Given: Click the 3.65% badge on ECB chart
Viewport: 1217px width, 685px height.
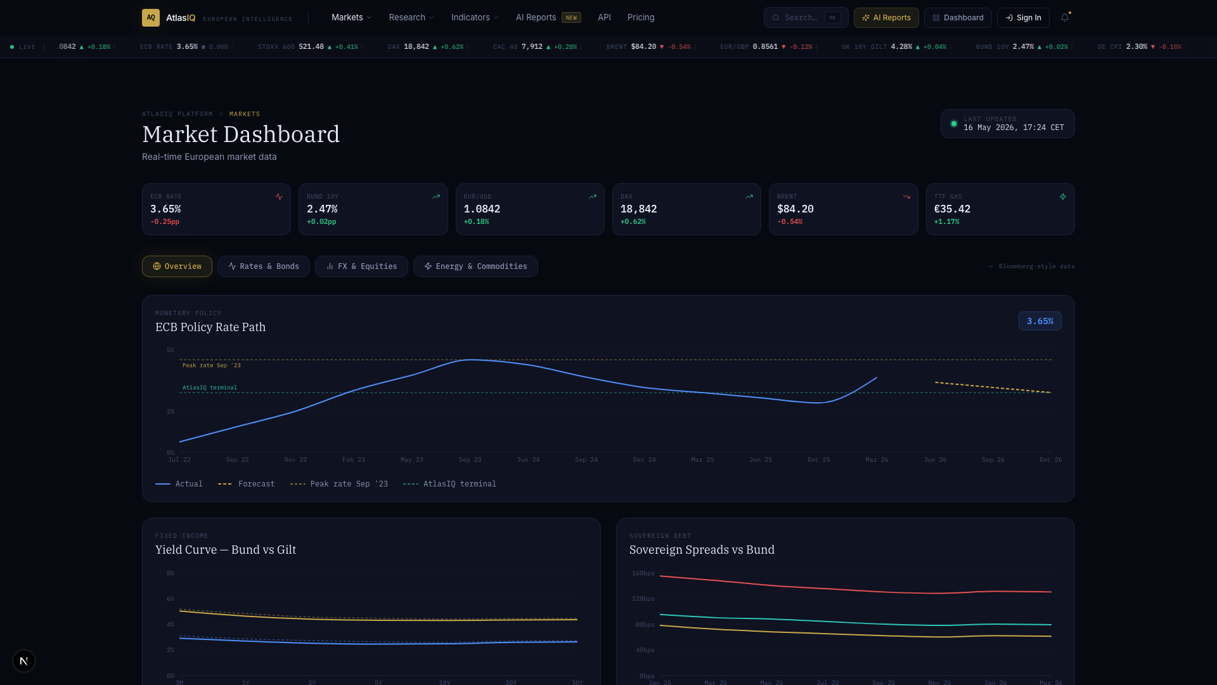Looking at the screenshot, I should tap(1040, 321).
